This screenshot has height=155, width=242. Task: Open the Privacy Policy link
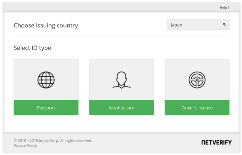[x=25, y=146]
